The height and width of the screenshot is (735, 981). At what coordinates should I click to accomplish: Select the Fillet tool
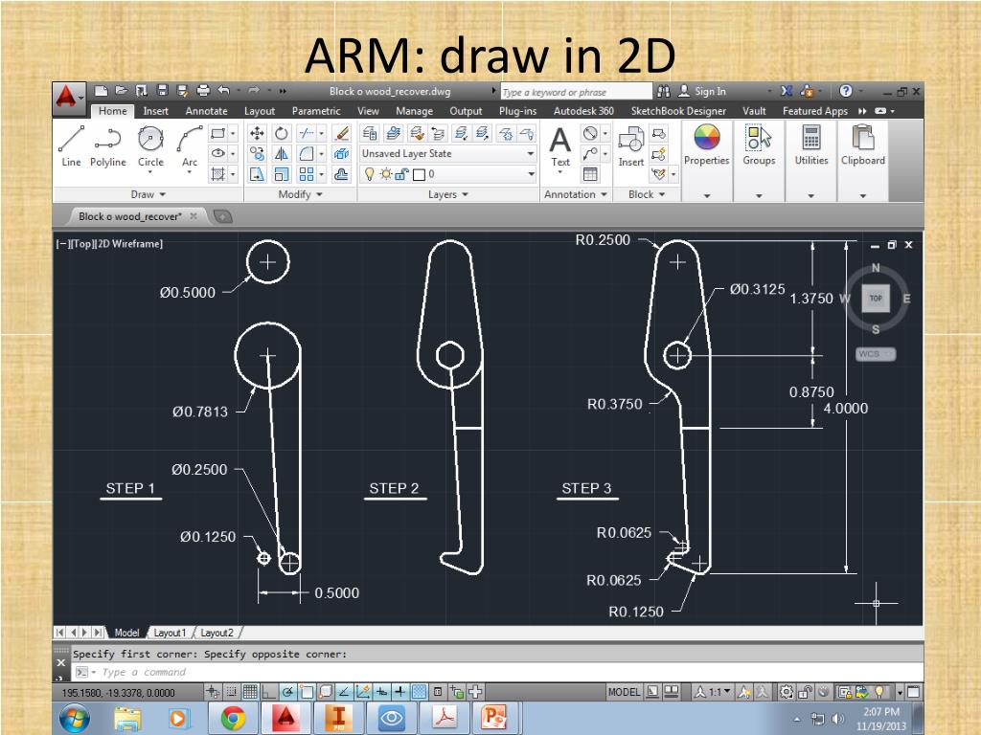[306, 153]
